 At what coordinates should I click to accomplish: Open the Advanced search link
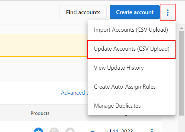coord(74,93)
